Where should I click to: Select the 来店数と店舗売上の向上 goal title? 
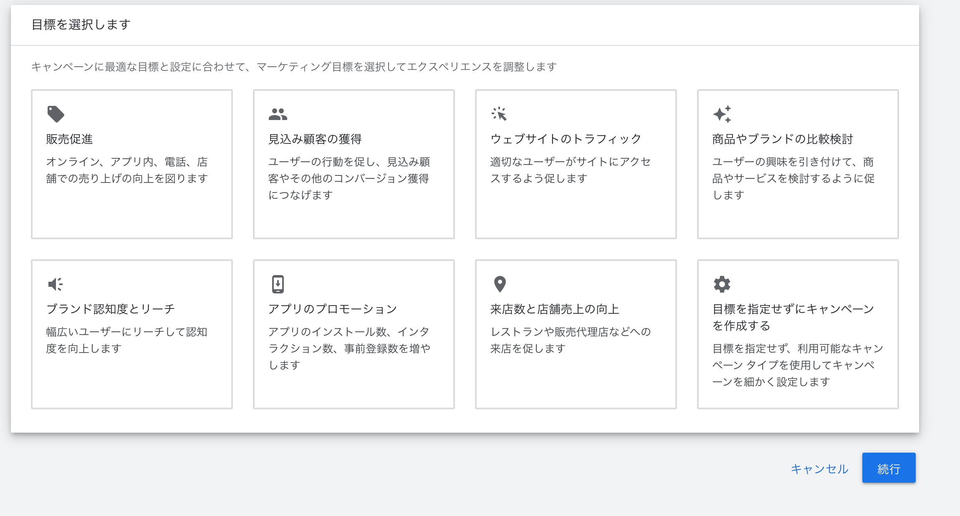tap(554, 309)
